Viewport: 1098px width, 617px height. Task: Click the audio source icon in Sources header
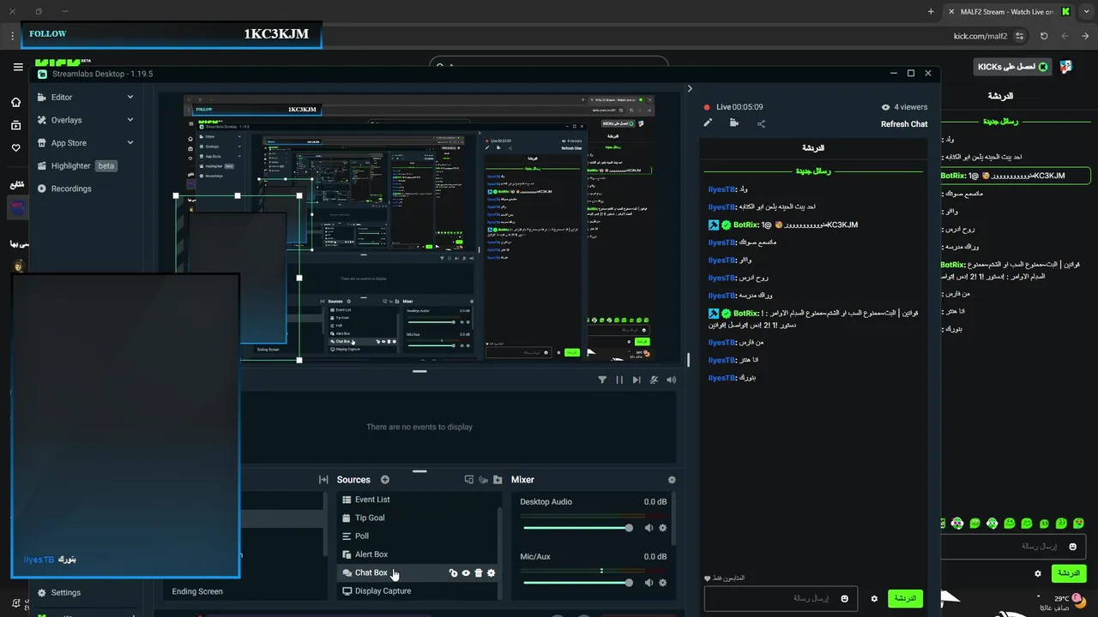click(x=484, y=480)
